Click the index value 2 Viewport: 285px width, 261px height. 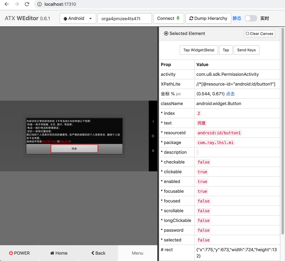(x=199, y=113)
